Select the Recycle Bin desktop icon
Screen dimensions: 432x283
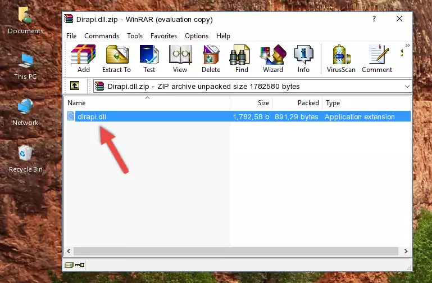pyautogui.click(x=25, y=159)
